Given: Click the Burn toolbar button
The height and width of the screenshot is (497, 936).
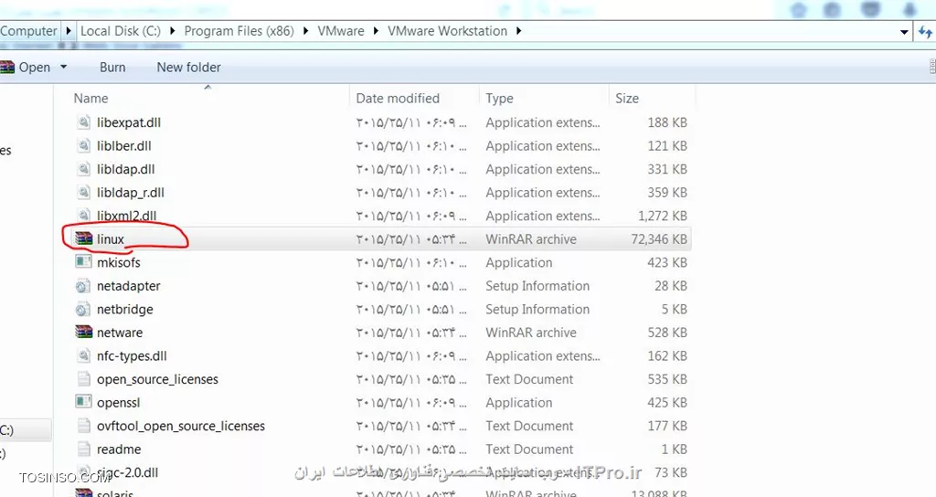Looking at the screenshot, I should coord(112,68).
